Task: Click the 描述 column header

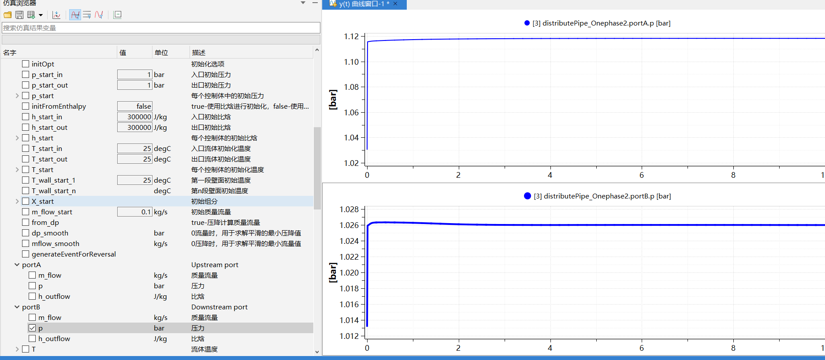Action: [251, 52]
